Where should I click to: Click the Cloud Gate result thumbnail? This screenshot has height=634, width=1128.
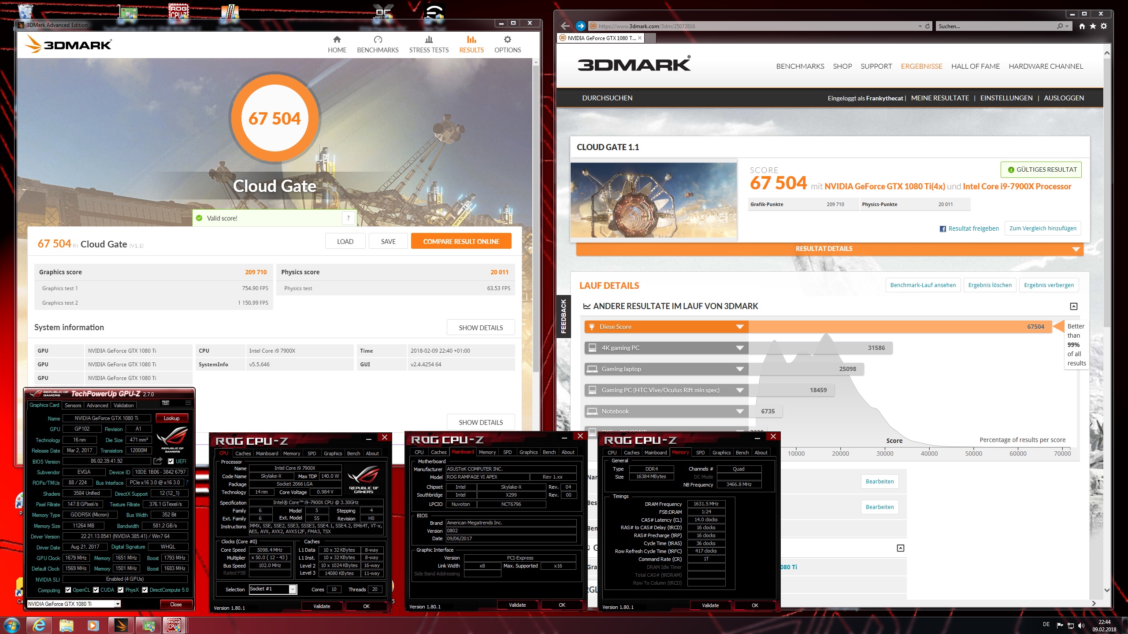pos(653,200)
